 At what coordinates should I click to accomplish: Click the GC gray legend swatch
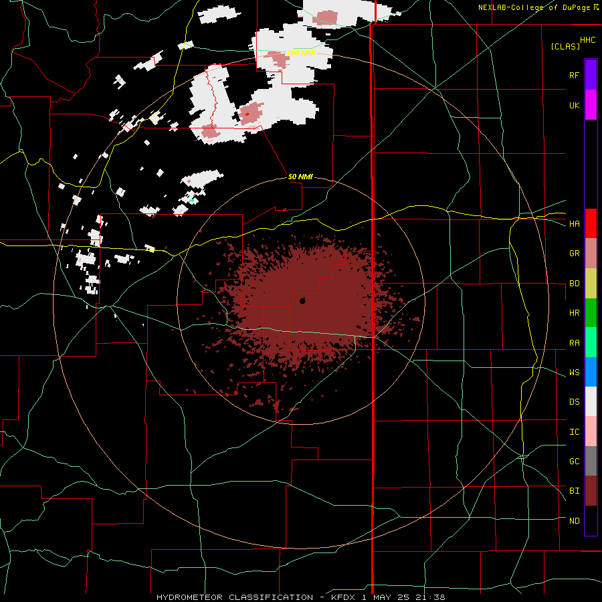[591, 461]
